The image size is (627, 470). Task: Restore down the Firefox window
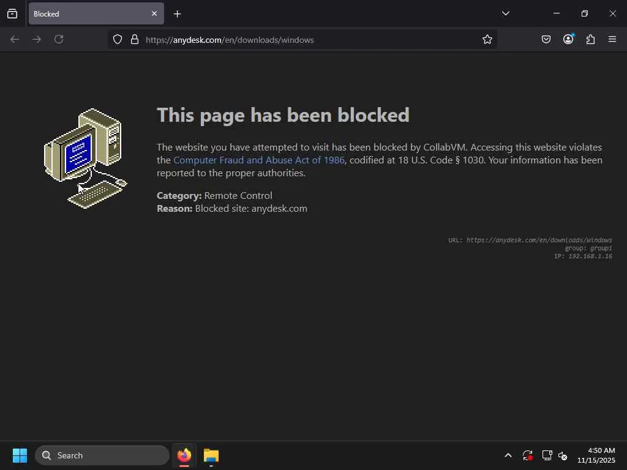(x=585, y=13)
